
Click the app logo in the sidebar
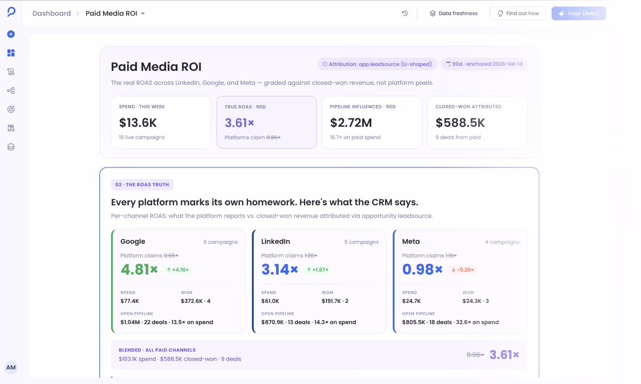[11, 12]
